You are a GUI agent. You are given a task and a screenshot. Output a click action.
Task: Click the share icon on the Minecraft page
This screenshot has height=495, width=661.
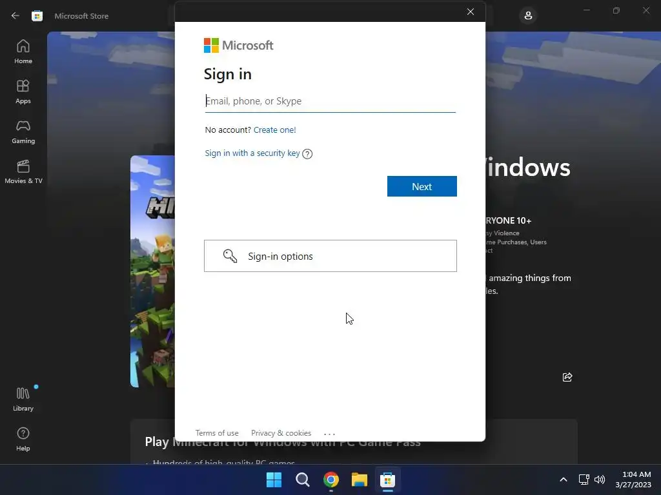[x=567, y=377]
